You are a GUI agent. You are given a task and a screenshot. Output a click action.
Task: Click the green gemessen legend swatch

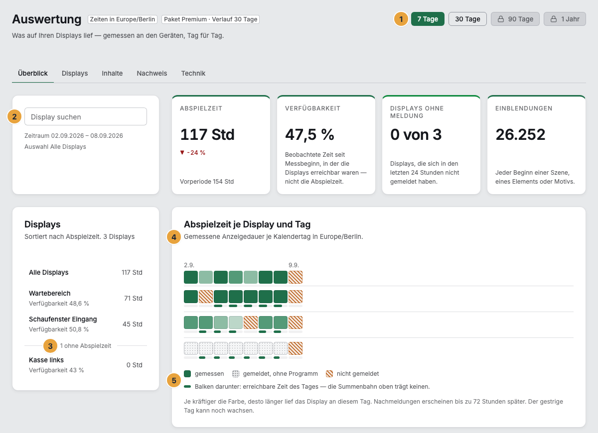point(187,374)
